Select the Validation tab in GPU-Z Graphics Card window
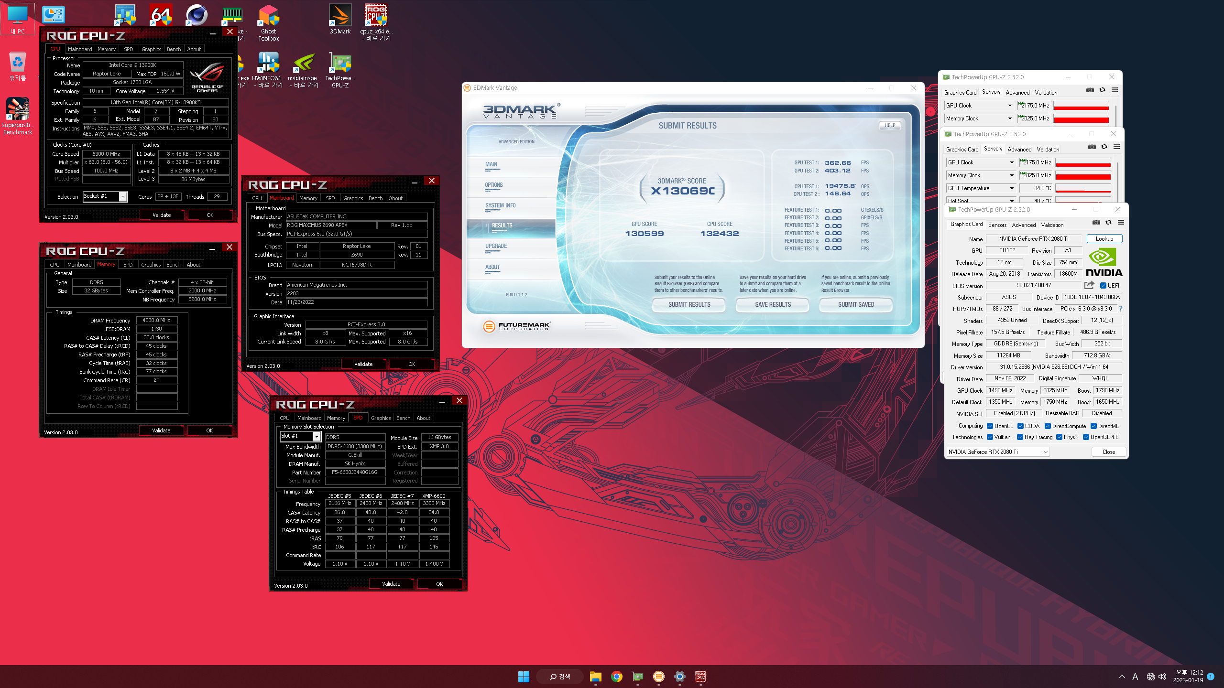 pyautogui.click(x=1052, y=225)
